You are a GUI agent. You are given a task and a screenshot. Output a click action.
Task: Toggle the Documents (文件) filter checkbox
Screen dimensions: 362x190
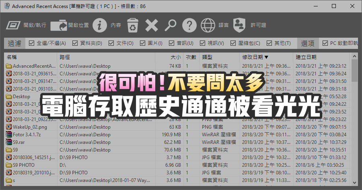[x=111, y=43]
